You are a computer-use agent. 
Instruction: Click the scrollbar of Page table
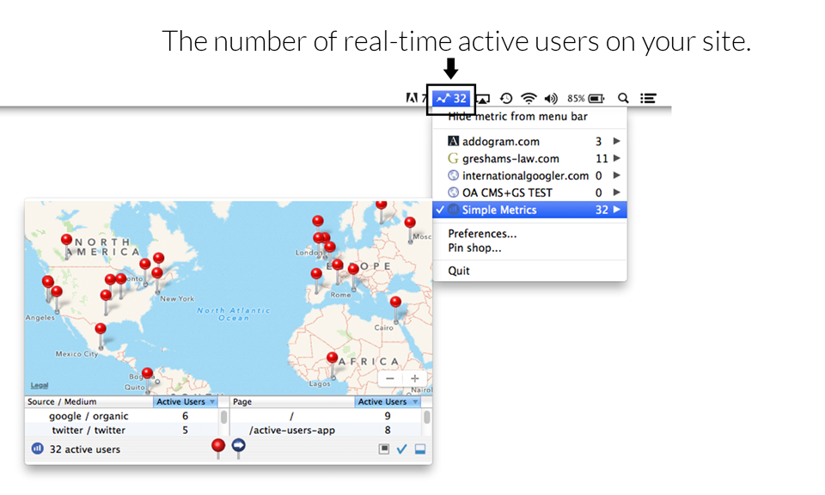point(427,418)
